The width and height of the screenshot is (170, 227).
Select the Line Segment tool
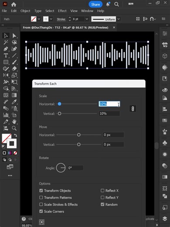[x=14, y=55]
